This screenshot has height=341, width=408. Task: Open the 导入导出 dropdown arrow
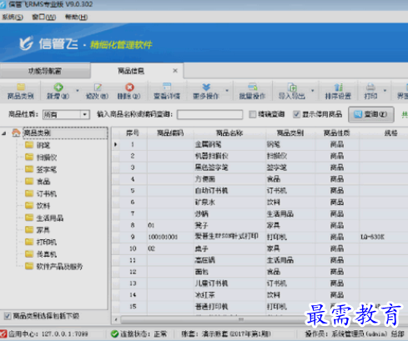(x=313, y=91)
